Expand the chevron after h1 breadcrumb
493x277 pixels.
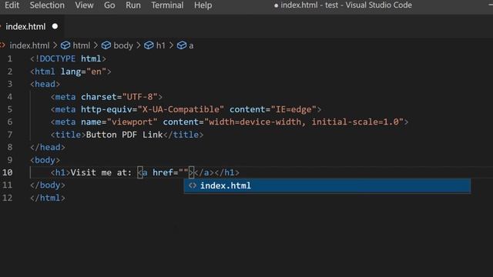tap(171, 45)
